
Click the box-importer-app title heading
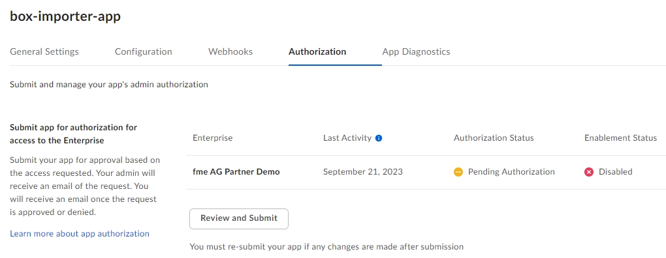(65, 16)
